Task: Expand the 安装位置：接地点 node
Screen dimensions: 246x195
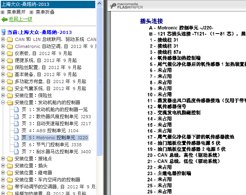Action: [x=3, y=158]
